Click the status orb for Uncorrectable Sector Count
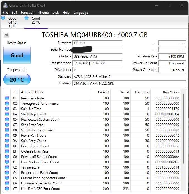 click(x=7, y=183)
